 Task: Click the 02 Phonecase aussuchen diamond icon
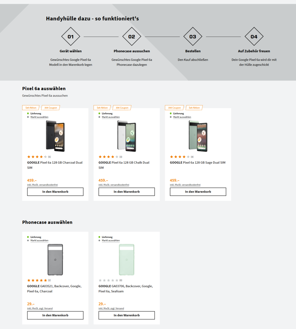point(132,37)
